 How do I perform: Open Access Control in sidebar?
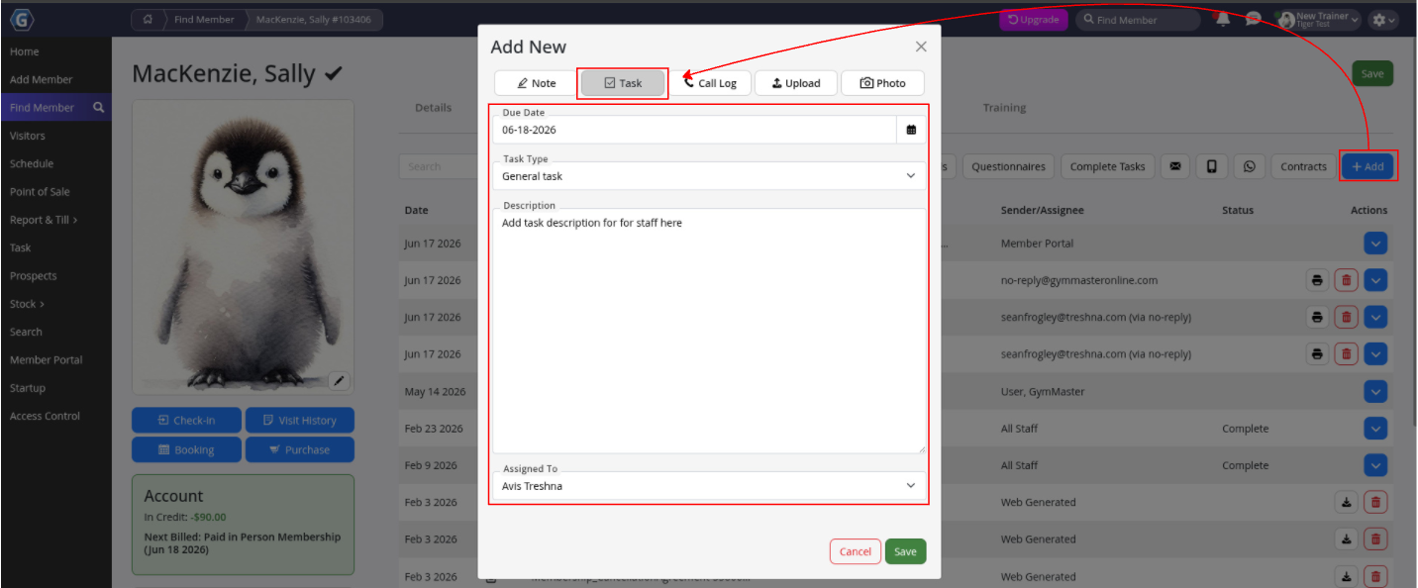click(x=45, y=416)
